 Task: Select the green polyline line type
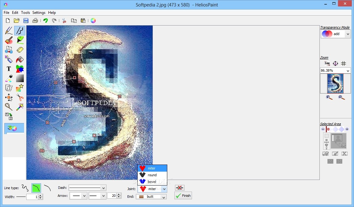36,188
